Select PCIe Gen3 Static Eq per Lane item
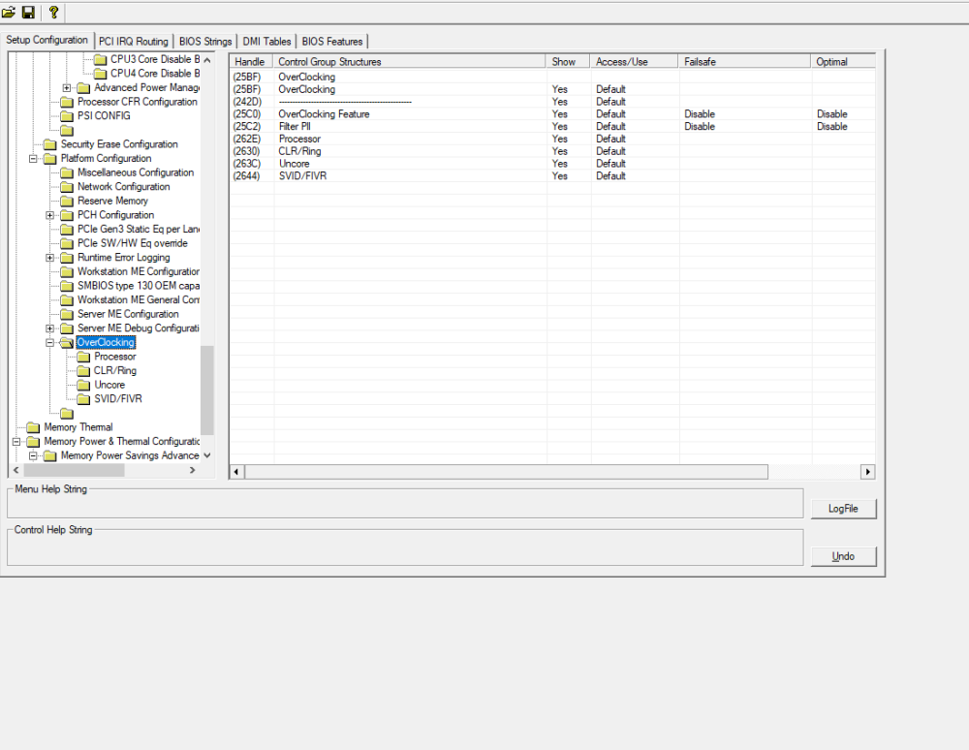 [139, 230]
